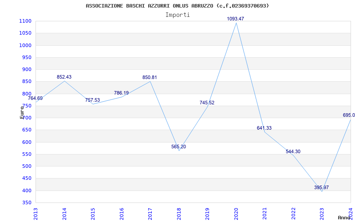Click the 2024 year label on the x-axis
Viewport: 355px width, 222px height.
351,214
